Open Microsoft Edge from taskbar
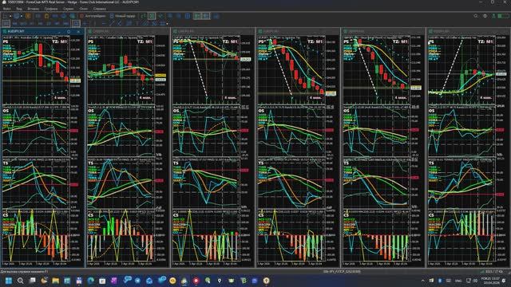The image size is (511, 287). click(90, 281)
